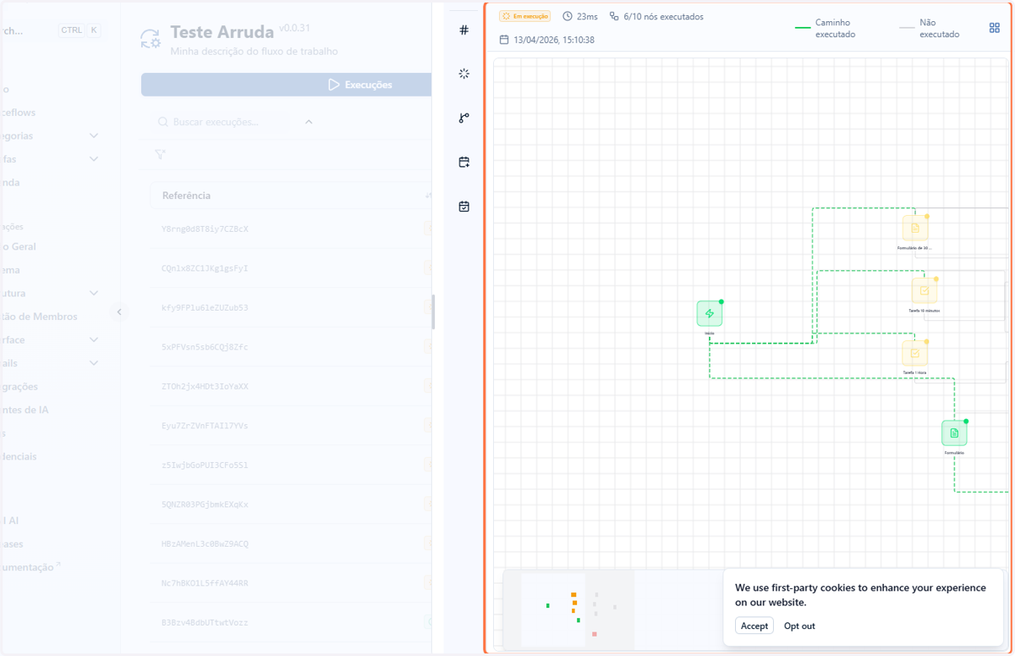The height and width of the screenshot is (656, 1015).
Task: Click the workflow gear icon beside Teste Arruda
Action: (x=151, y=38)
